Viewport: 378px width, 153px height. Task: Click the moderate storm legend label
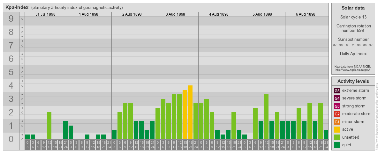[x=357, y=114]
